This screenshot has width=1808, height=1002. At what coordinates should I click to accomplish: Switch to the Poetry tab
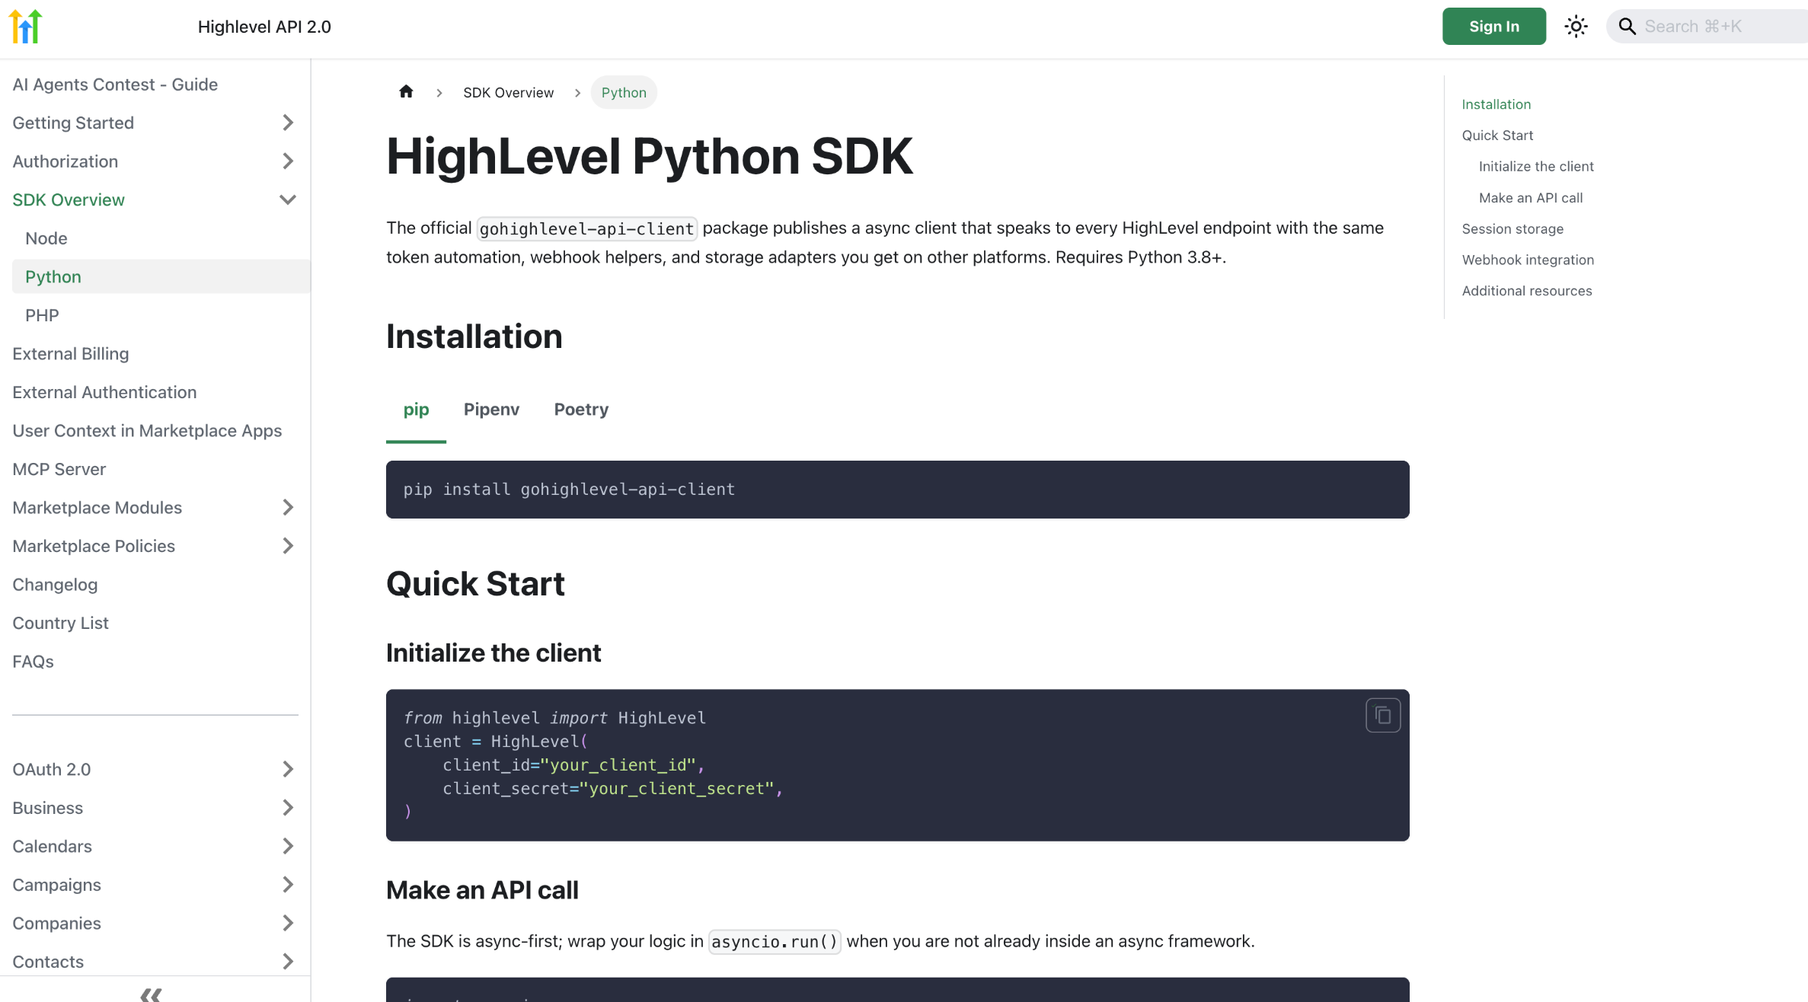(581, 410)
